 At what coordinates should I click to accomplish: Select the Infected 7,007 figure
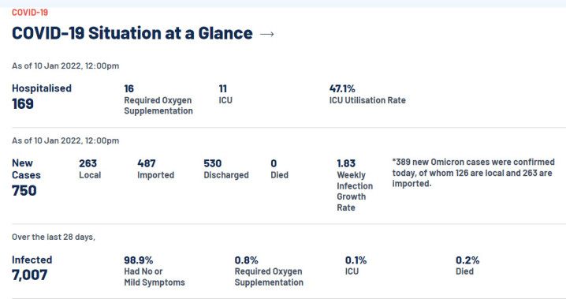click(32, 268)
